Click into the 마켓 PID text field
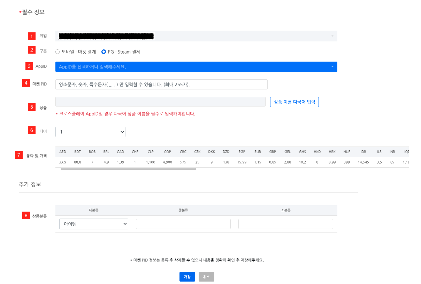The width and height of the screenshot is (421, 284). 161,85
